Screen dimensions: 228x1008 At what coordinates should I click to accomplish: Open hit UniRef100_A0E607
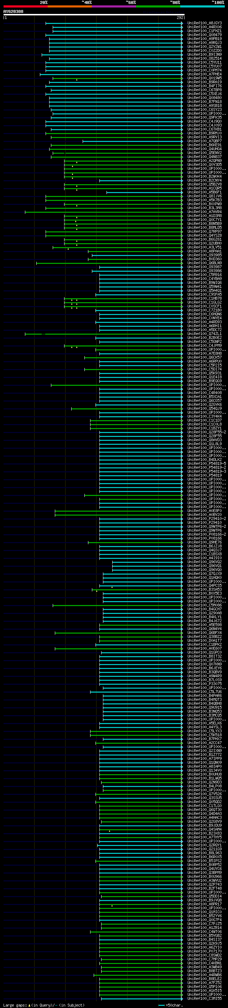(204, 648)
